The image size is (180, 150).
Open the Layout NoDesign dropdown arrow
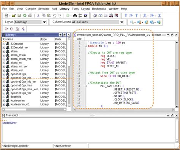click(44, 22)
